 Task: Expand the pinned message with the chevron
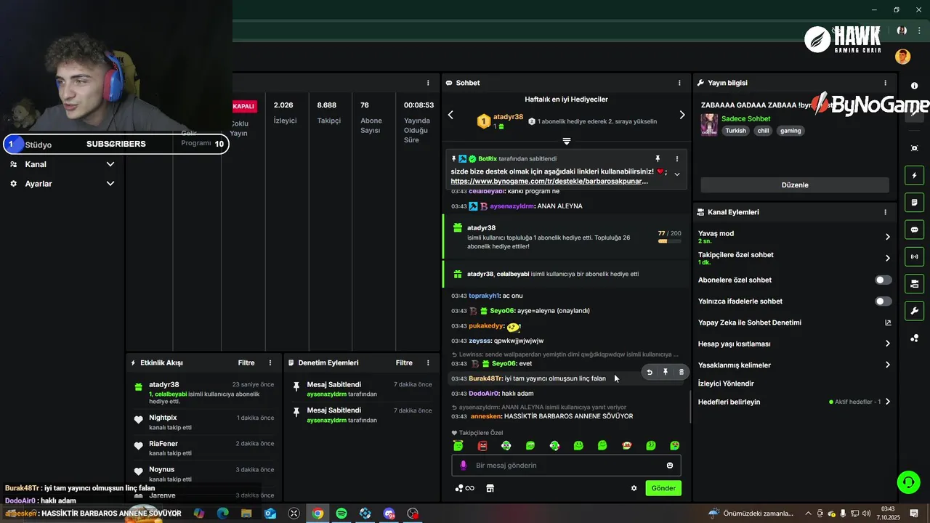coord(677,174)
